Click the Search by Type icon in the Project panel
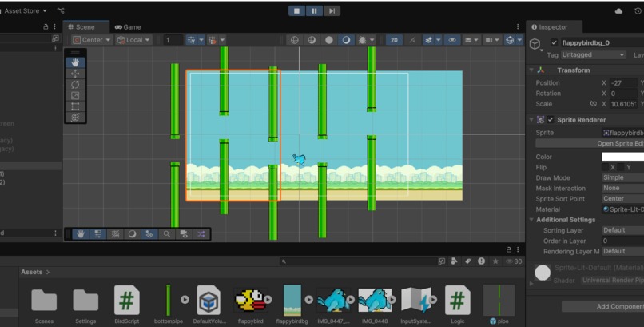This screenshot has width=644, height=327. coord(455,261)
